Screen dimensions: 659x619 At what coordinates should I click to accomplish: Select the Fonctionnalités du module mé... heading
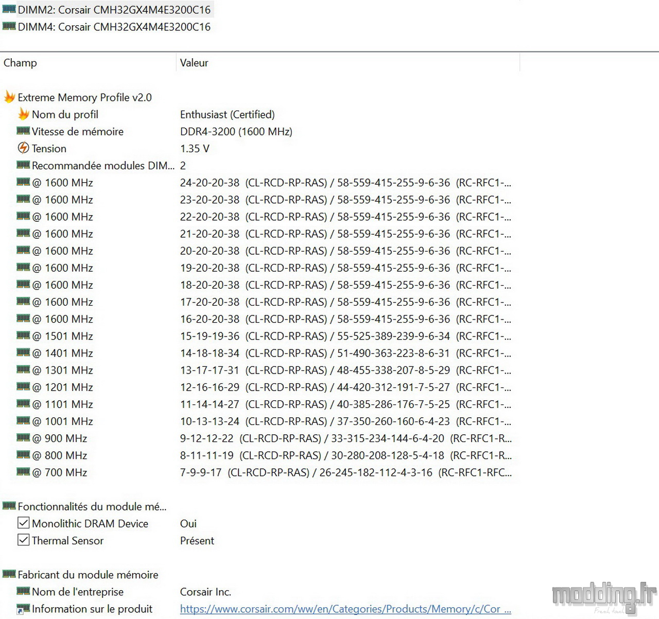92,506
